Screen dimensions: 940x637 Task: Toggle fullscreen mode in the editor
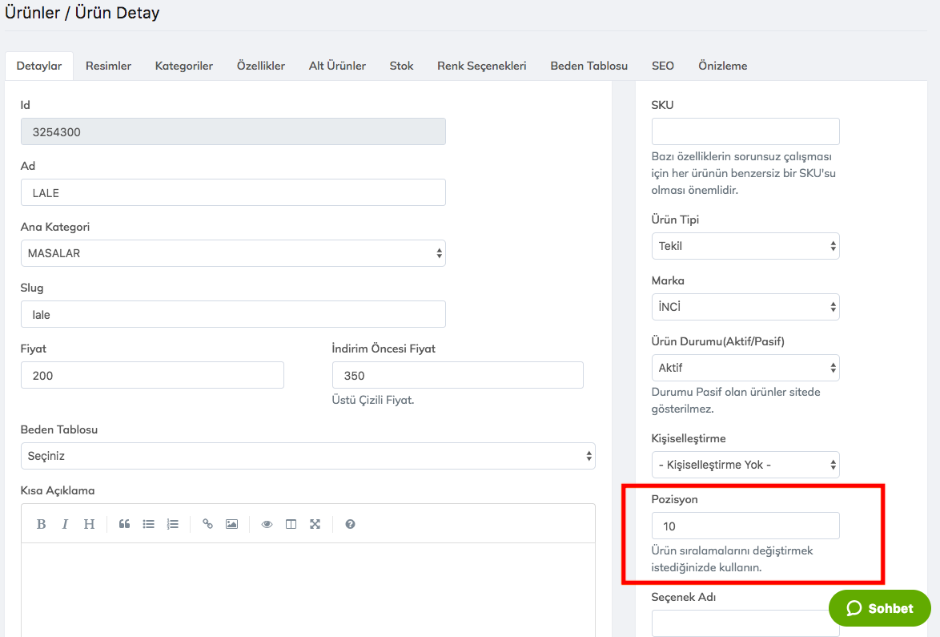(315, 524)
